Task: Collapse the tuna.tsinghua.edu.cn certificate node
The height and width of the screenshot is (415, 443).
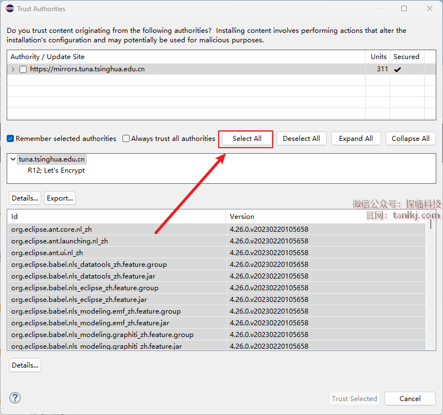Action: [13, 159]
